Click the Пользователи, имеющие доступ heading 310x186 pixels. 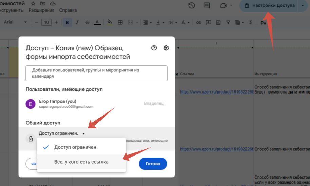point(64,89)
